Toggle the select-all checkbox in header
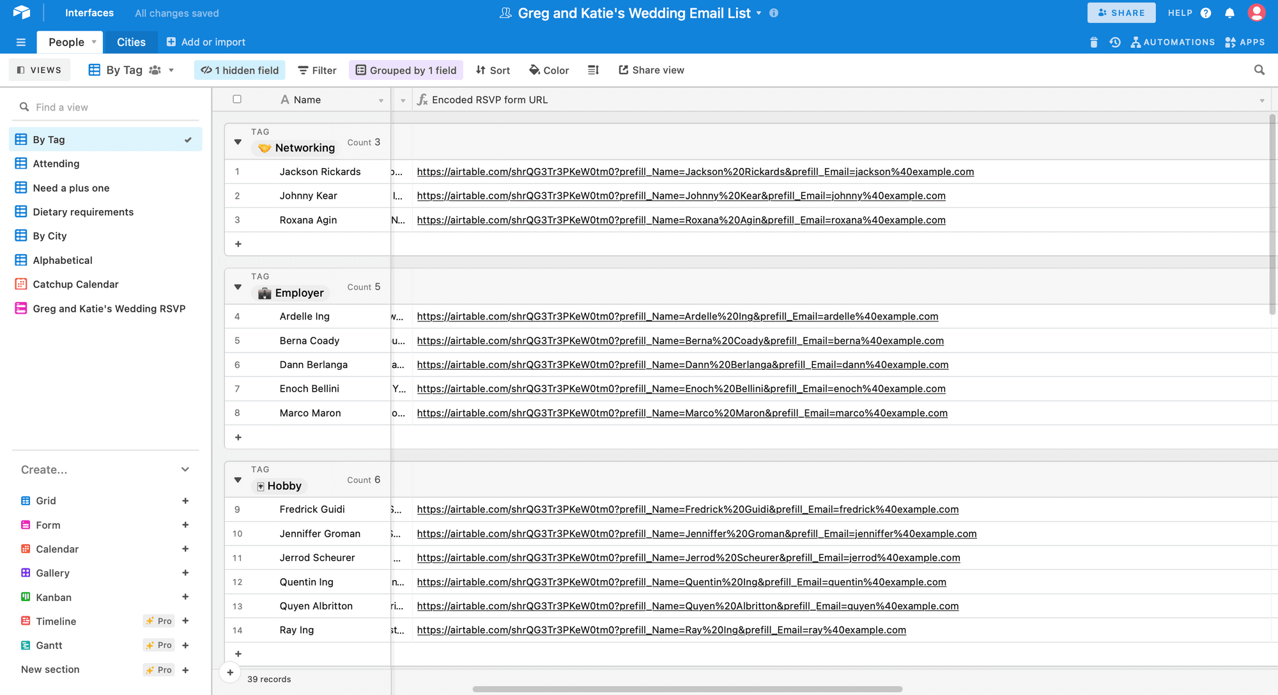 [237, 99]
